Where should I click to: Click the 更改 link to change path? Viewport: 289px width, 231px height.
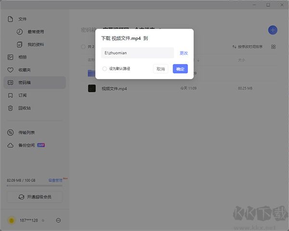pos(184,53)
